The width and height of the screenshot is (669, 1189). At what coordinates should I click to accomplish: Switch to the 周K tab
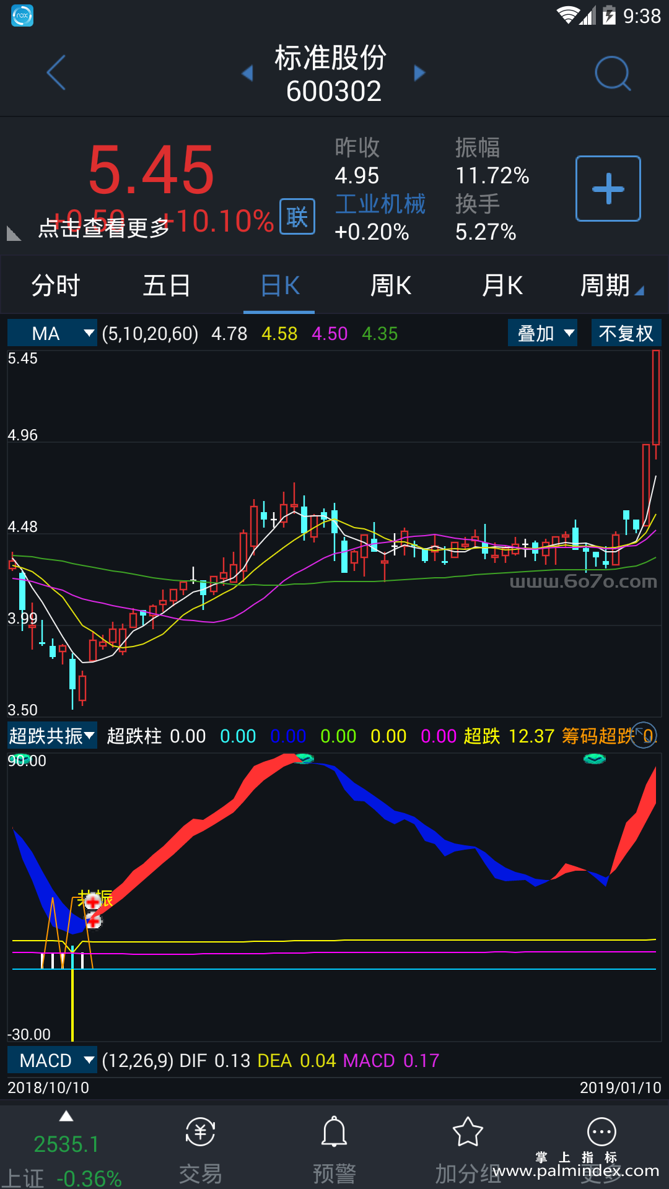tap(390, 286)
